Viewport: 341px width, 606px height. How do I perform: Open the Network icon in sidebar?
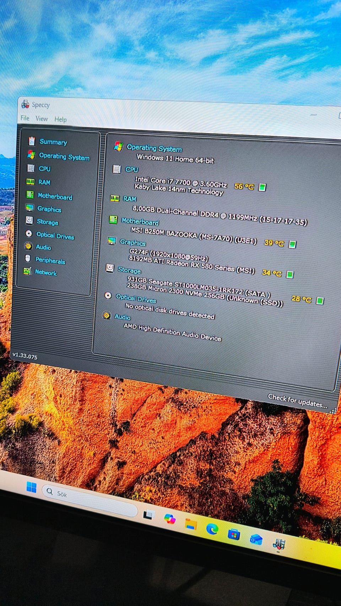click(27, 271)
